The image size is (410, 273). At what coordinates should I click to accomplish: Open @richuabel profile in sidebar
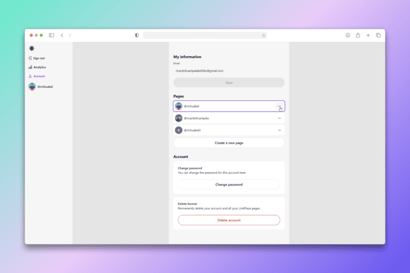pos(41,86)
